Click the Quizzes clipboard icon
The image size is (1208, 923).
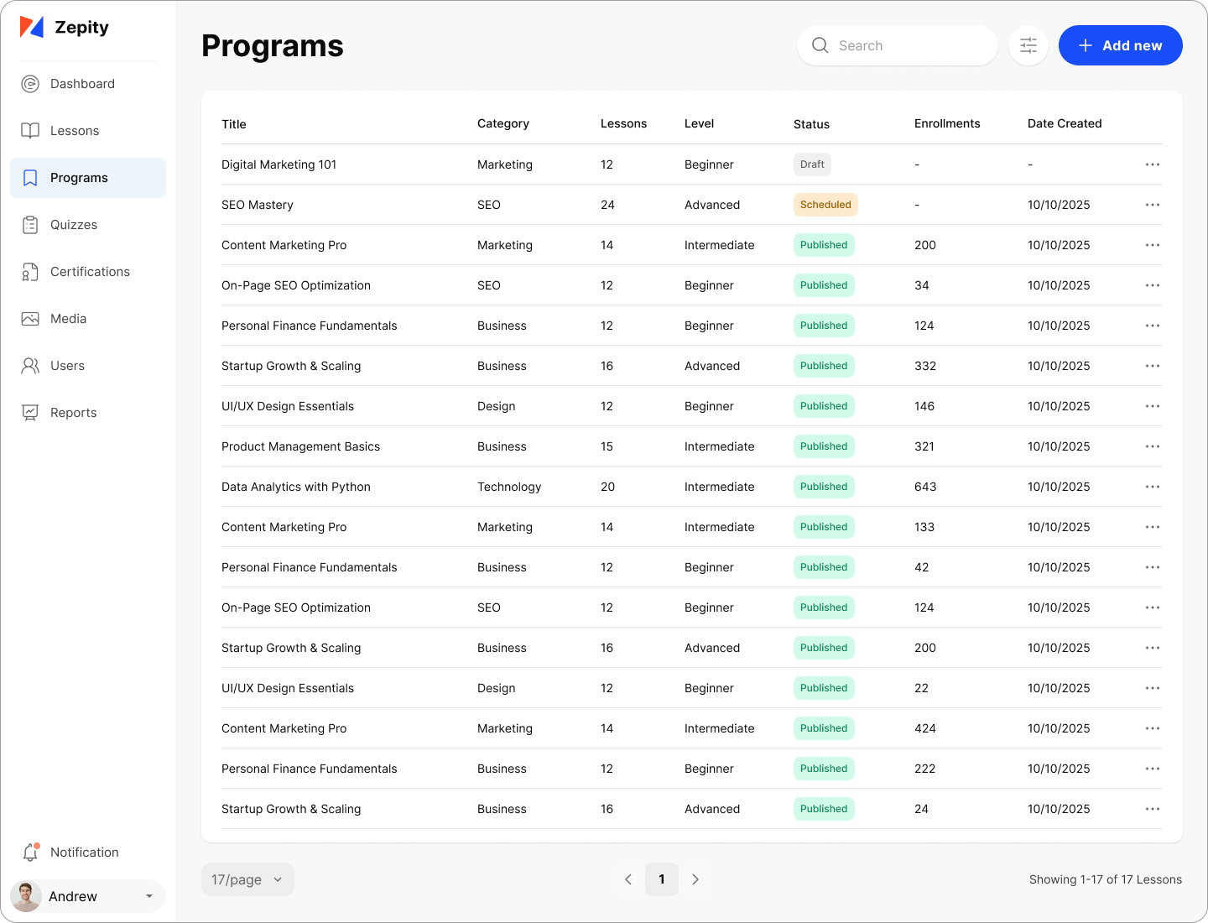pyautogui.click(x=30, y=225)
